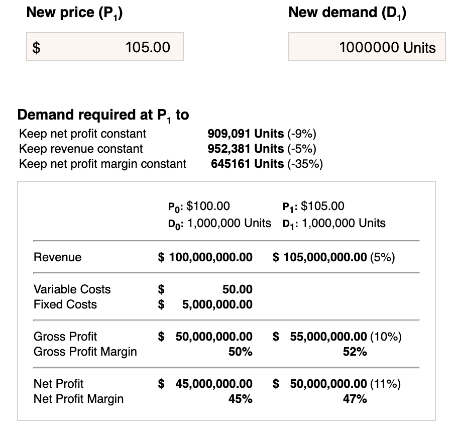
Task: Click the Fixed Costs 5,000,000.00 value
Action: pos(217,304)
